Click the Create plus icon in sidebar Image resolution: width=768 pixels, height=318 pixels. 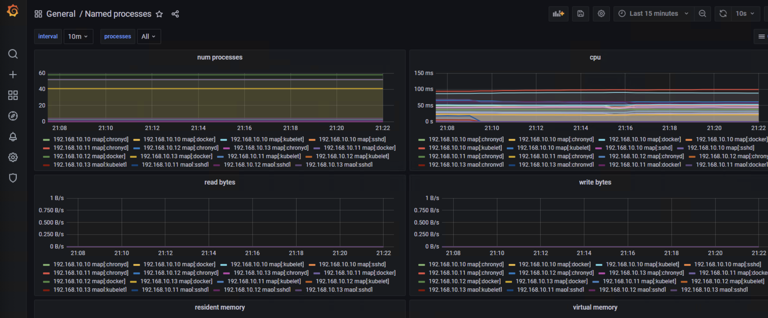[13, 75]
